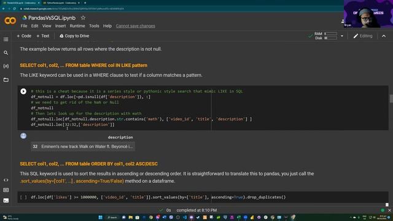Open the View menu
393x221 pixels.
pos(47,26)
